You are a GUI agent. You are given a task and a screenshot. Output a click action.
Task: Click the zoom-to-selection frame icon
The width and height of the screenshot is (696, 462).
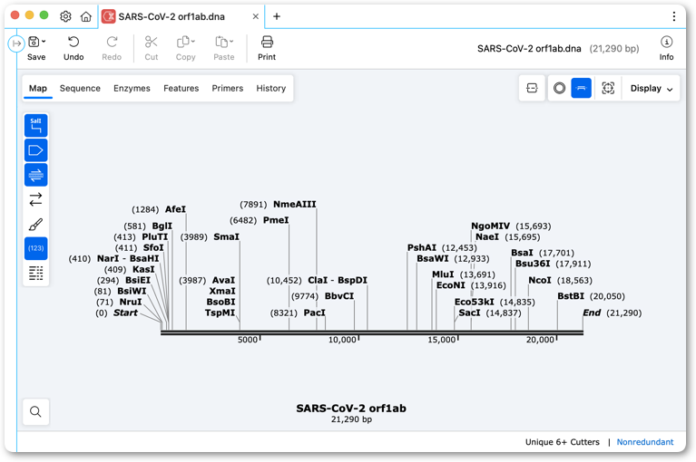(608, 88)
